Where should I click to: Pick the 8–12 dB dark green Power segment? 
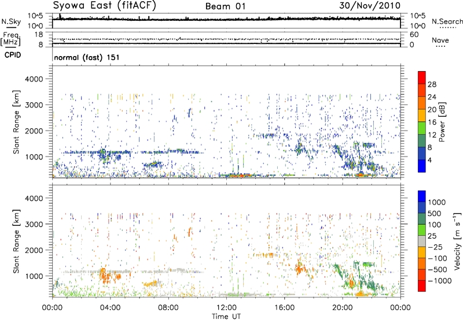pyautogui.click(x=422, y=141)
